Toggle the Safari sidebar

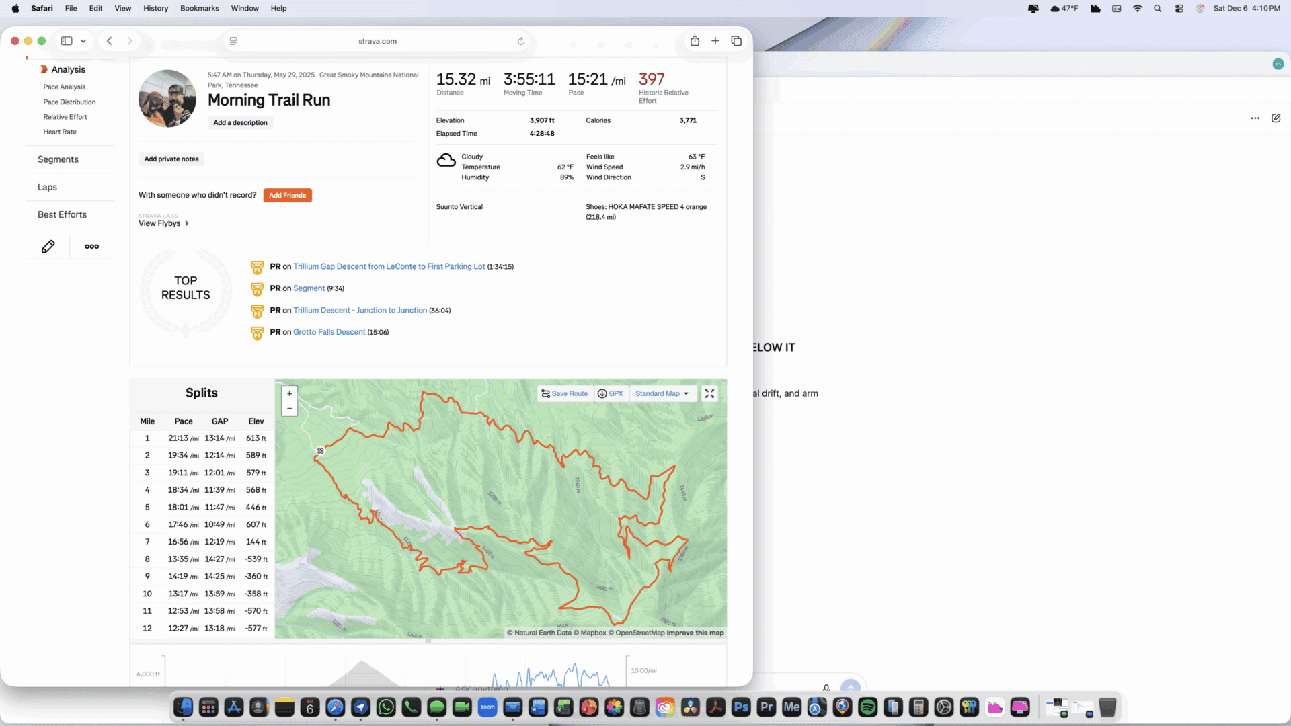tap(67, 41)
